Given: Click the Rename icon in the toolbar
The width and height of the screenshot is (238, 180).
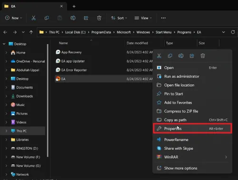Looking at the screenshot, I should 73,18.
